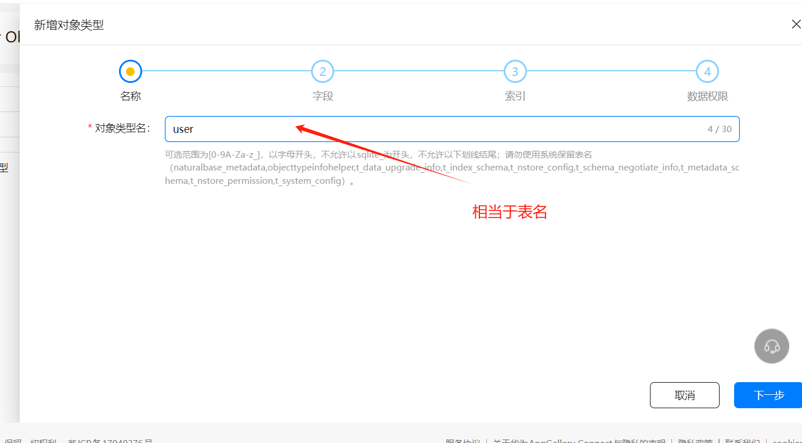The image size is (802, 443).
Task: Click the 字段 step label
Action: click(323, 96)
